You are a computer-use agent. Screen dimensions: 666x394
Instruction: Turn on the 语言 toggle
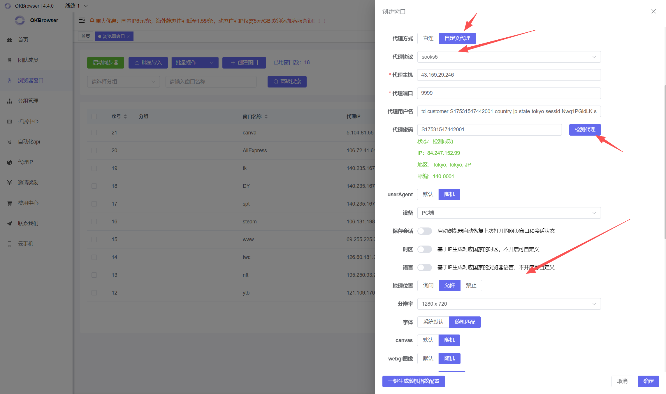pyautogui.click(x=424, y=267)
